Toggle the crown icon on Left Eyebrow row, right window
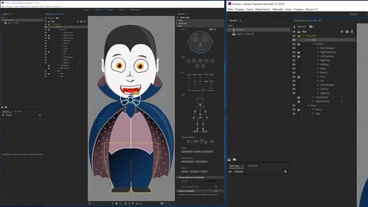 pos(299,56)
